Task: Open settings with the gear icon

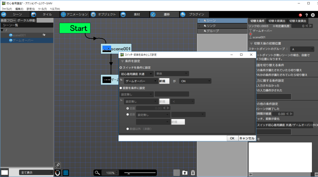Action: 313,15
